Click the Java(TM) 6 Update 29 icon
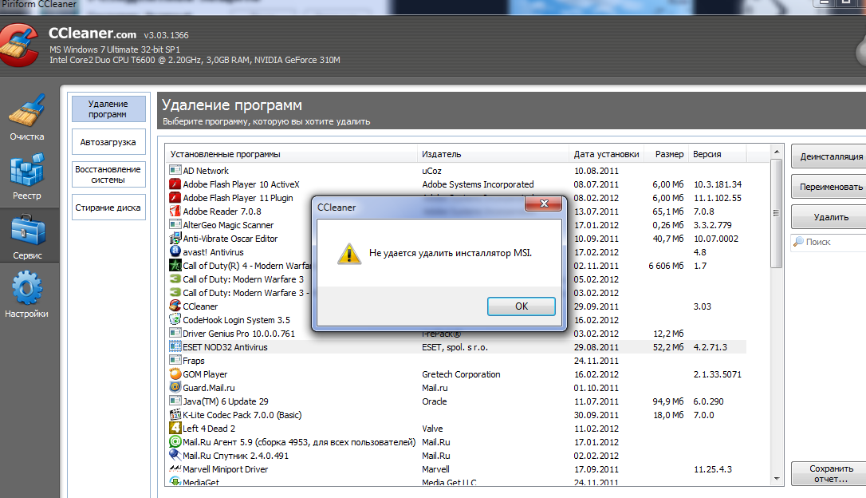The width and height of the screenshot is (866, 498). pyautogui.click(x=175, y=401)
